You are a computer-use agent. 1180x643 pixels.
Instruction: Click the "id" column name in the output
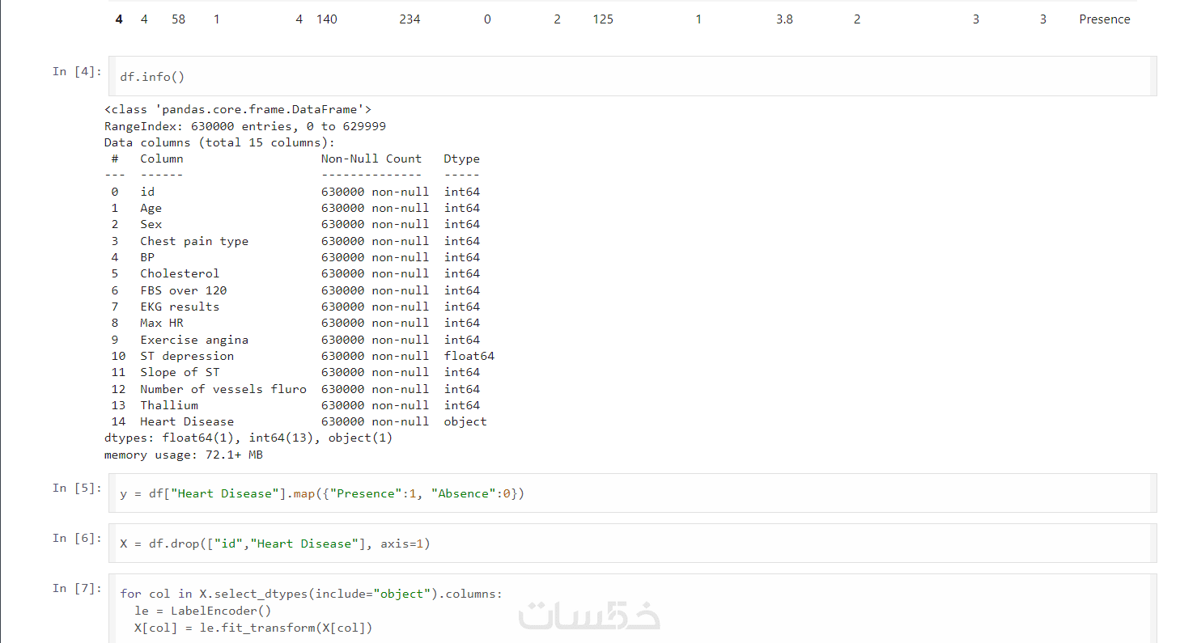[147, 192]
